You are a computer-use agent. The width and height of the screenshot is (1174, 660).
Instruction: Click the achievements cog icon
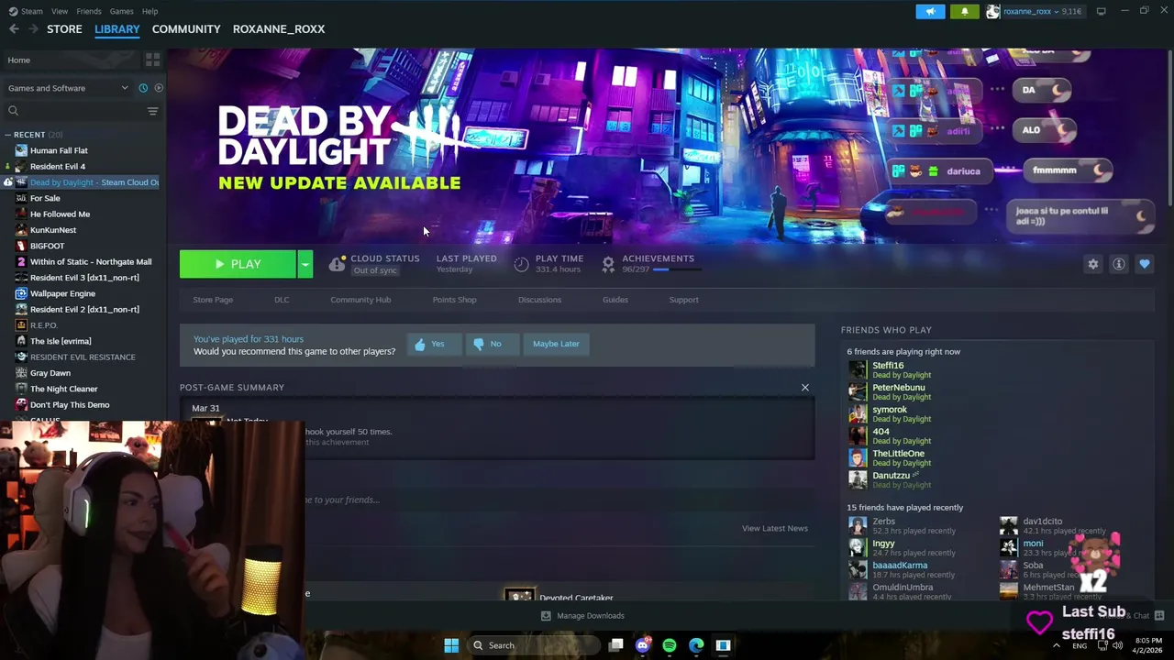tap(607, 264)
